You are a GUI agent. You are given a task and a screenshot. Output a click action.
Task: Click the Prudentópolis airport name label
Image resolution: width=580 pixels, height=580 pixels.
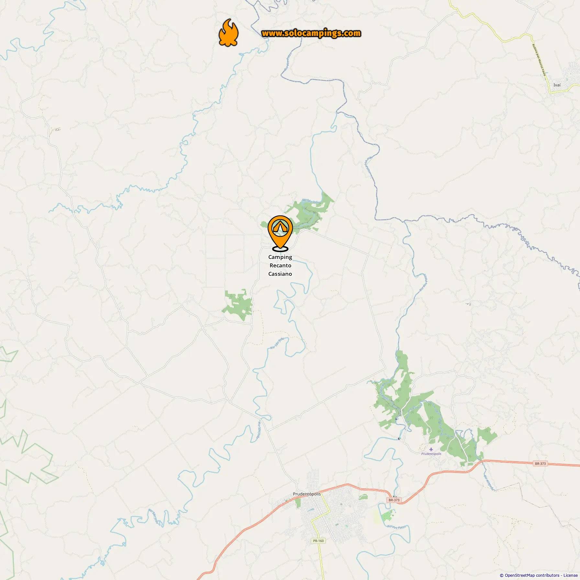[431, 454]
